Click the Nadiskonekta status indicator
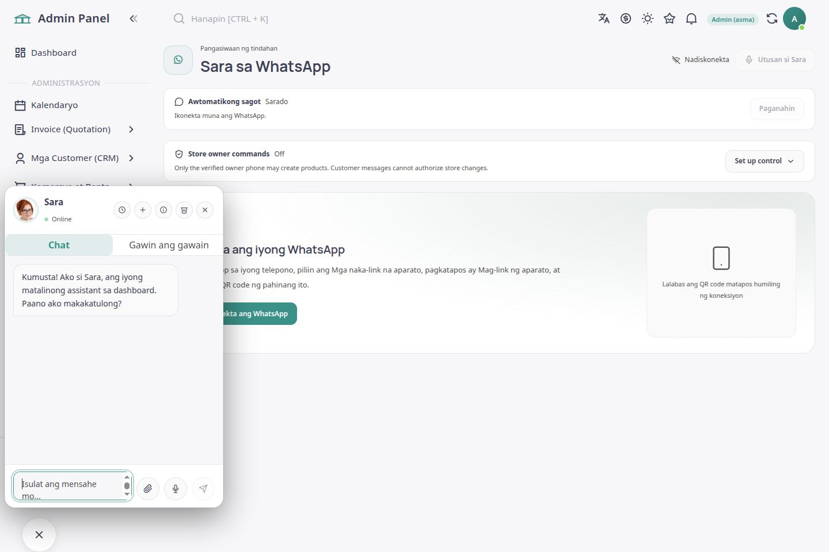 pos(701,60)
